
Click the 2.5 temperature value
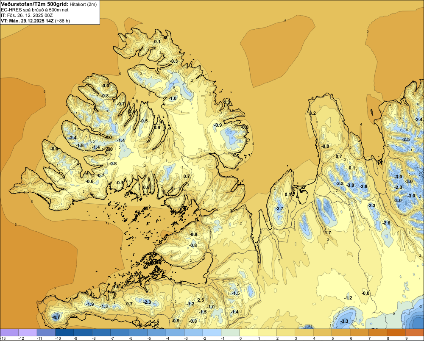tap(201, 300)
